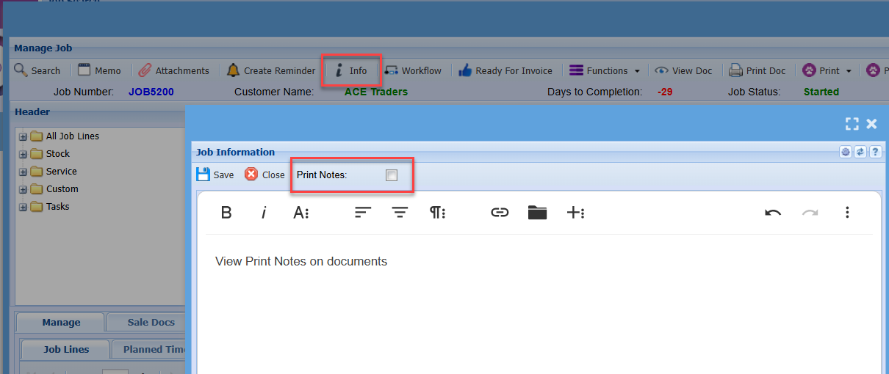The height and width of the screenshot is (374, 889).
Task: Expand the All Job Lines tree node
Action: (23, 136)
